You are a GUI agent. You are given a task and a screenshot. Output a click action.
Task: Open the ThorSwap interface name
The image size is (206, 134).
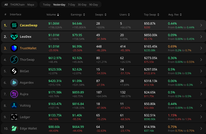[27, 60]
